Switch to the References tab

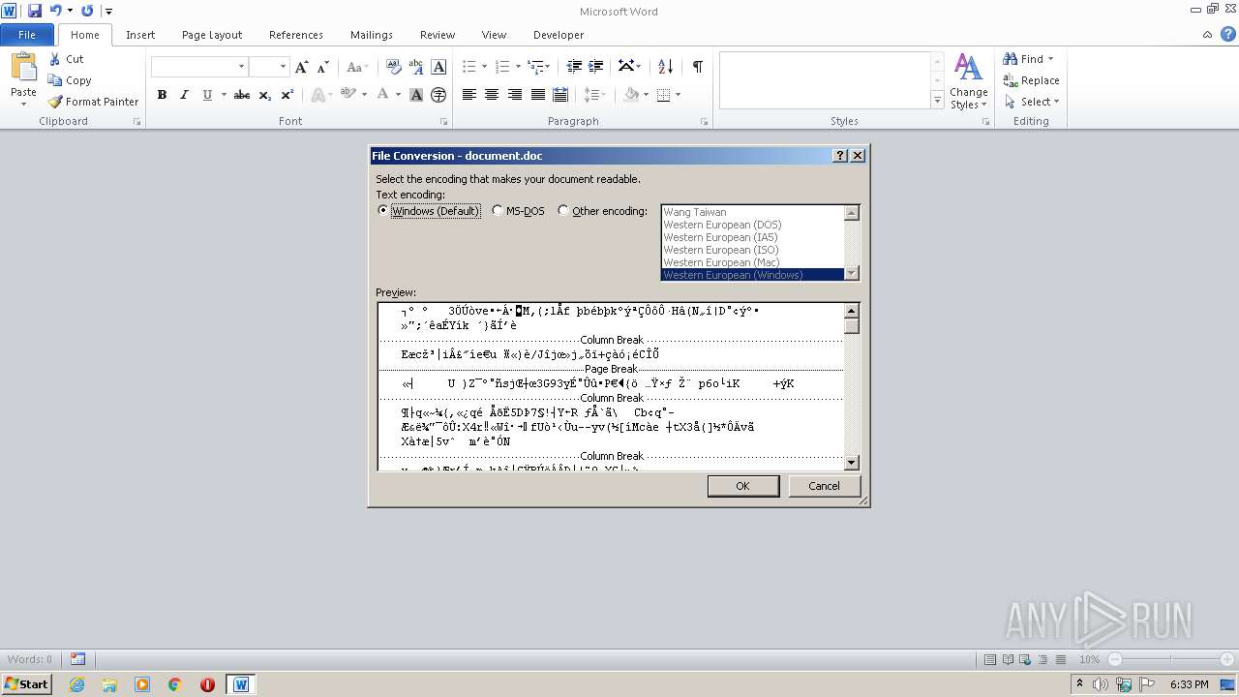click(296, 35)
